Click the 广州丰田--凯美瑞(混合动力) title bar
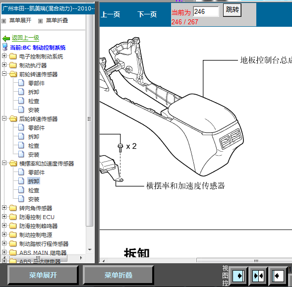Image resolution: width=292 pixels, height=287 pixels. click(48, 8)
